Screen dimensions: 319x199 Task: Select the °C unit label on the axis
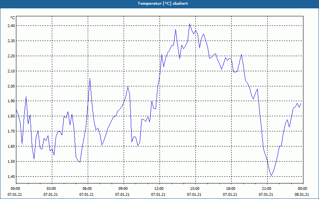pyautogui.click(x=13, y=18)
